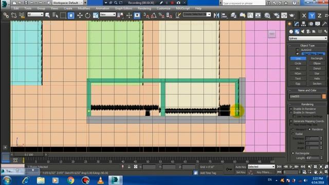329x185 pixels.
Task: Toggle the 3D Snaps icon
Action: (x=146, y=15)
